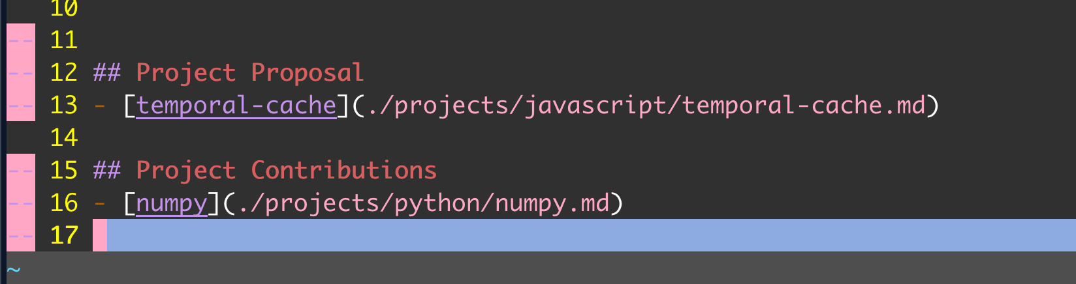This screenshot has height=284, width=1076.
Task: Click the Project Contributions heading
Action: (286, 171)
